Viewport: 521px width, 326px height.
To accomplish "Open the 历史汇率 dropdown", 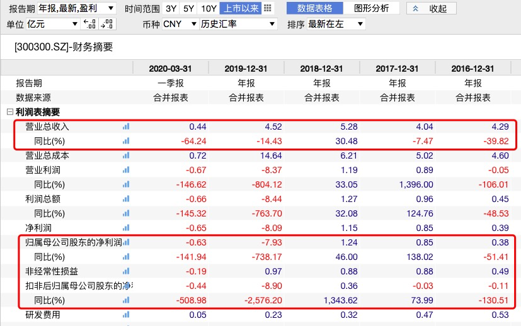I will click(x=238, y=24).
